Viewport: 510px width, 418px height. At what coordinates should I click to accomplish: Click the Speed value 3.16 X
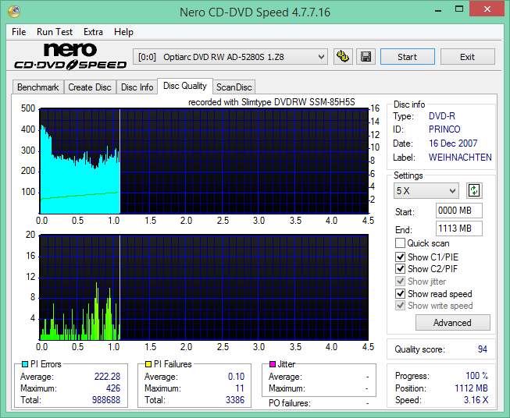pos(476,400)
